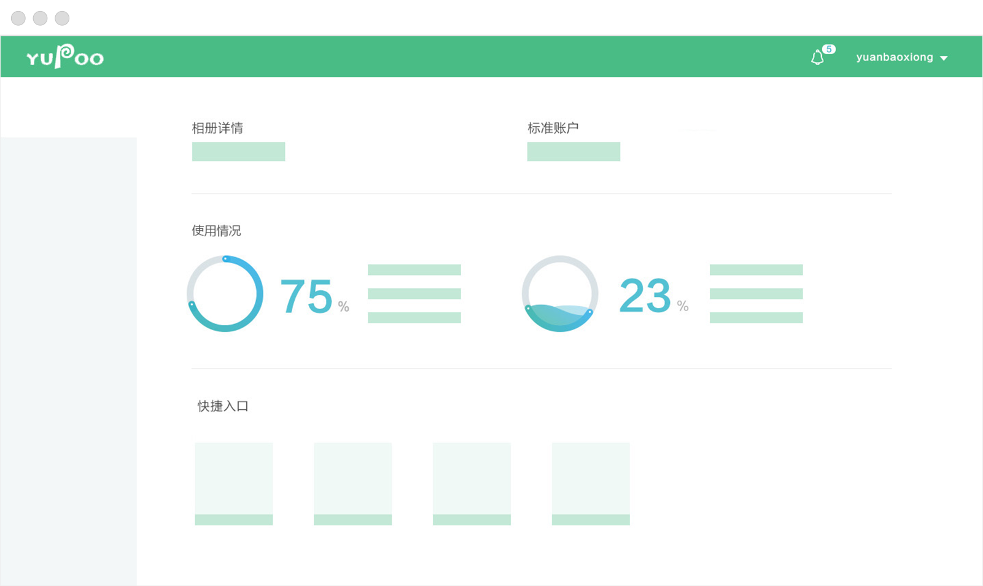The height and width of the screenshot is (586, 983).
Task: Open the third tile under 快捷入口
Action: pyautogui.click(x=472, y=484)
